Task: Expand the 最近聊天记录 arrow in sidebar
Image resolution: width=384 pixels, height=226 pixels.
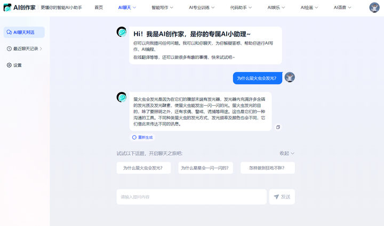Action: [x=41, y=49]
